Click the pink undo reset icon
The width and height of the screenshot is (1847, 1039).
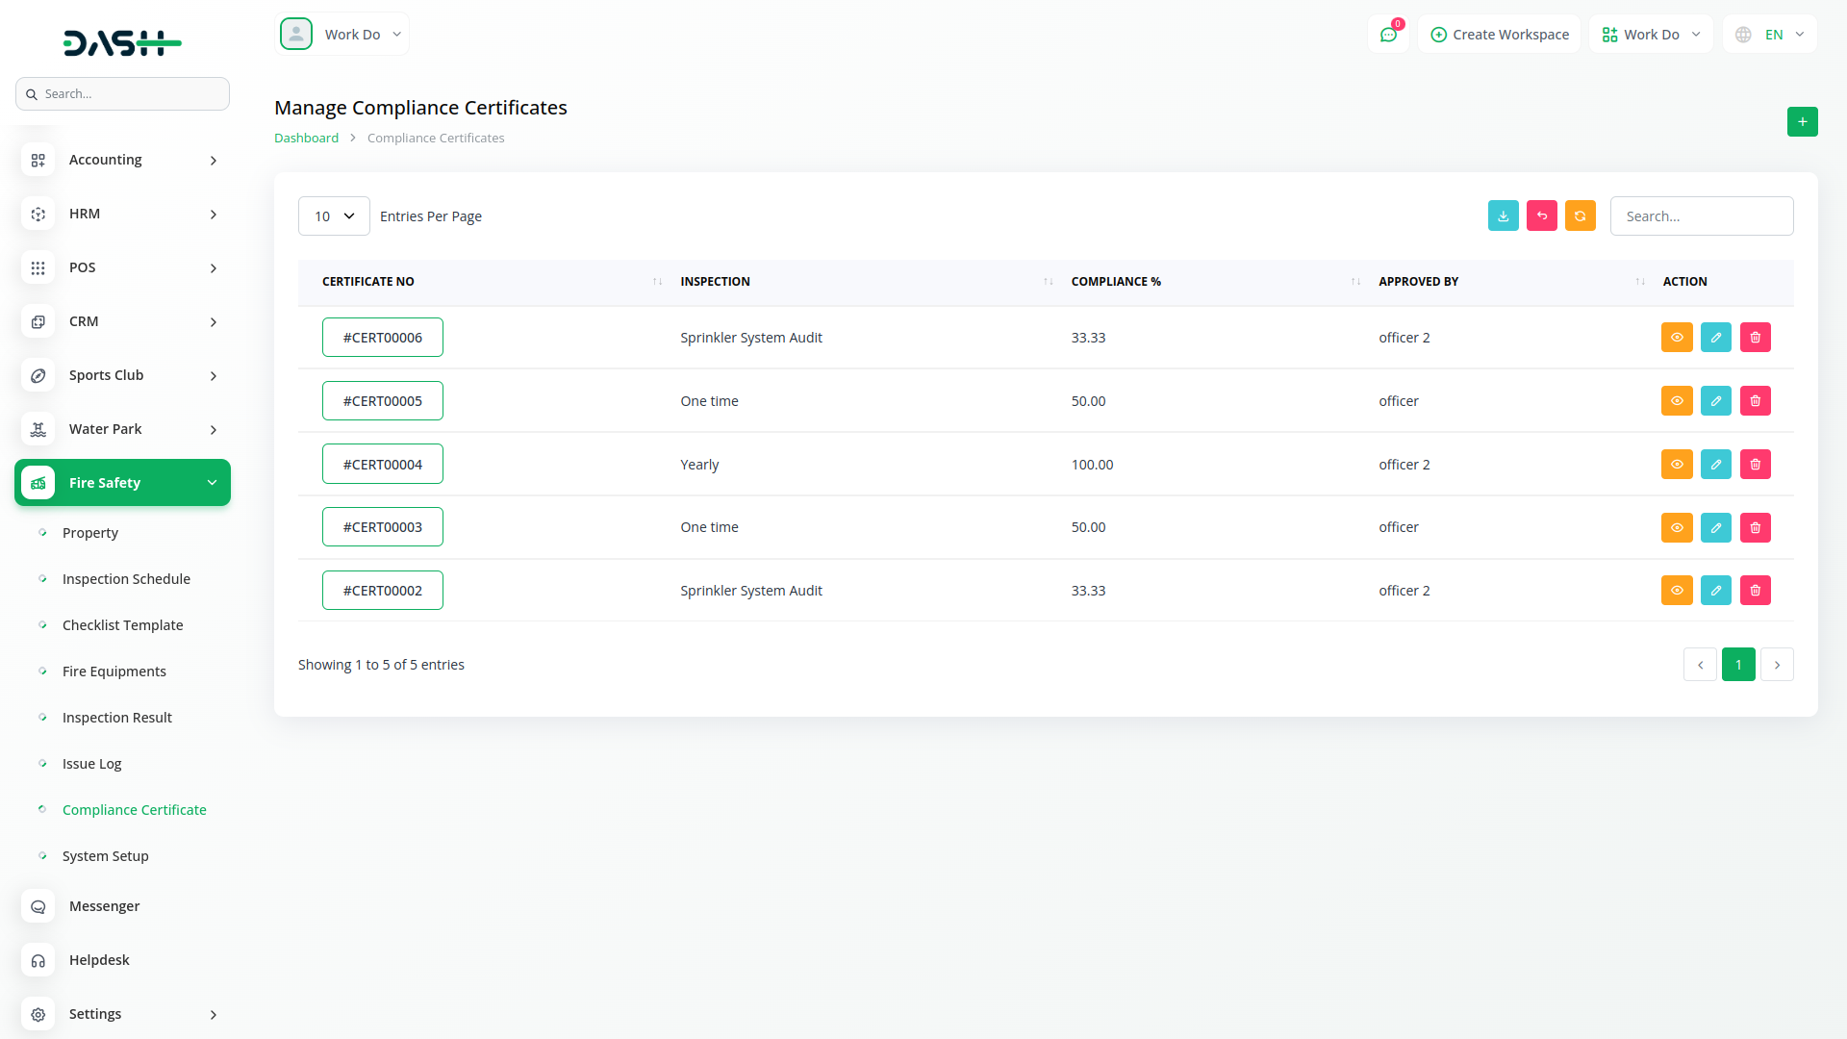point(1541,215)
